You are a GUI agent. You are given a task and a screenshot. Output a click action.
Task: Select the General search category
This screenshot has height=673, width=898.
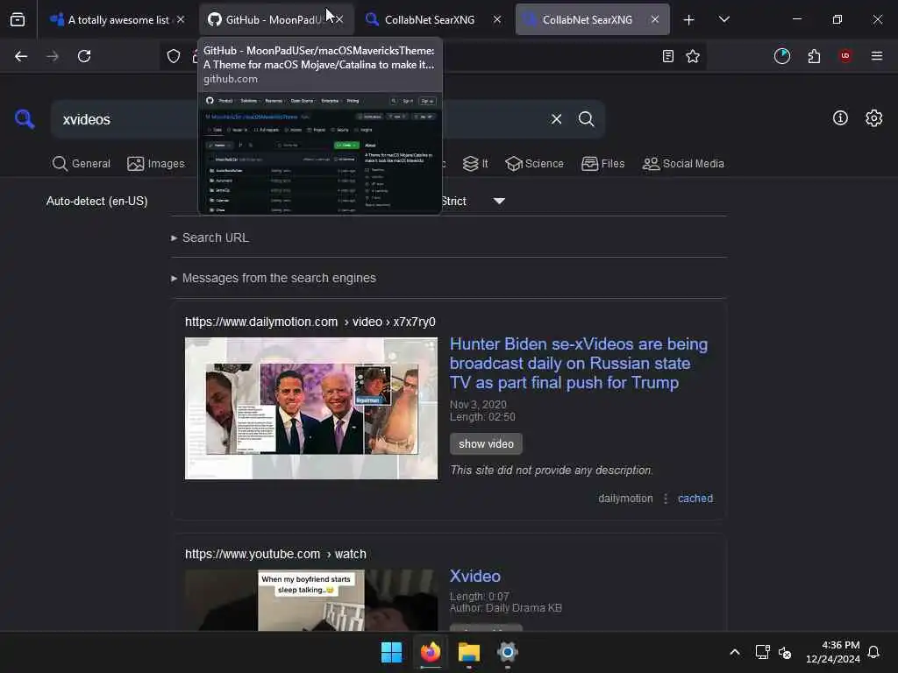81,164
